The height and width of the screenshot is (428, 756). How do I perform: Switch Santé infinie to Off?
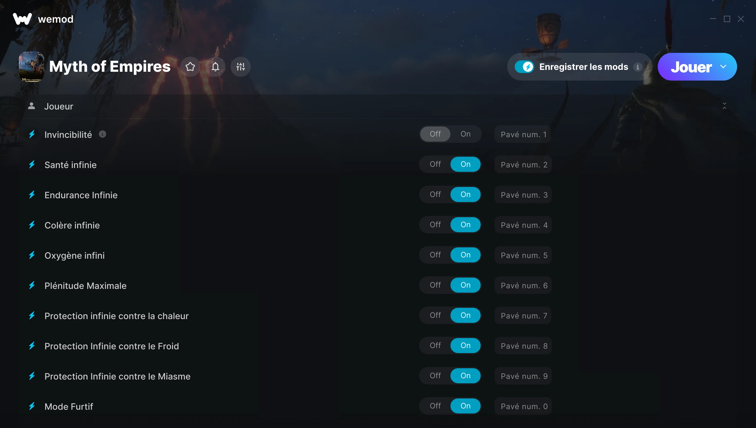coord(435,164)
